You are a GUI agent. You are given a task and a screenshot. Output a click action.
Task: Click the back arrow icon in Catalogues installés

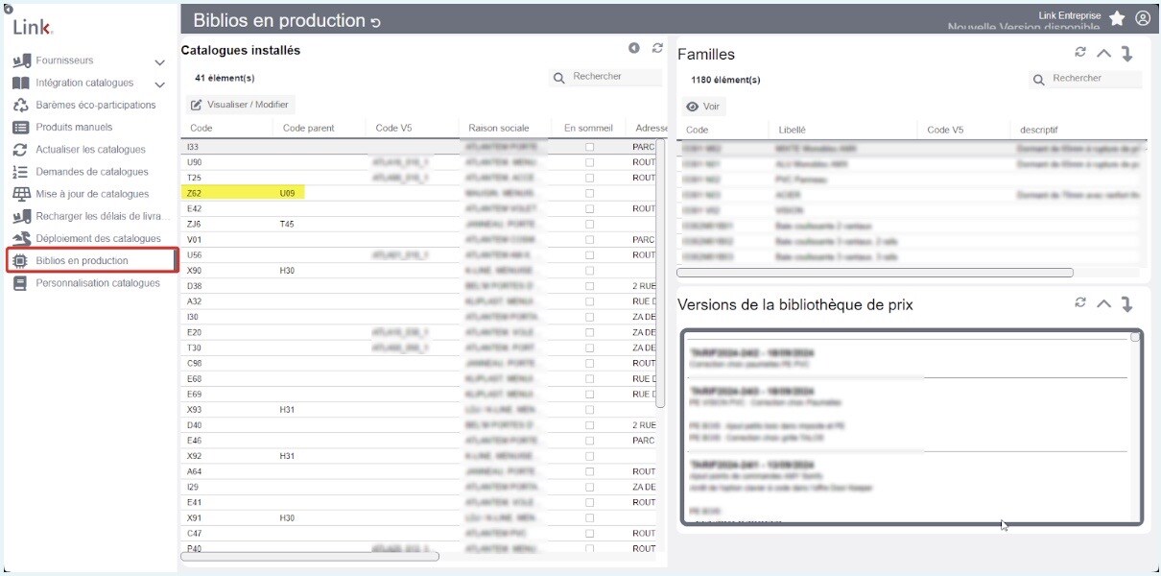[634, 48]
